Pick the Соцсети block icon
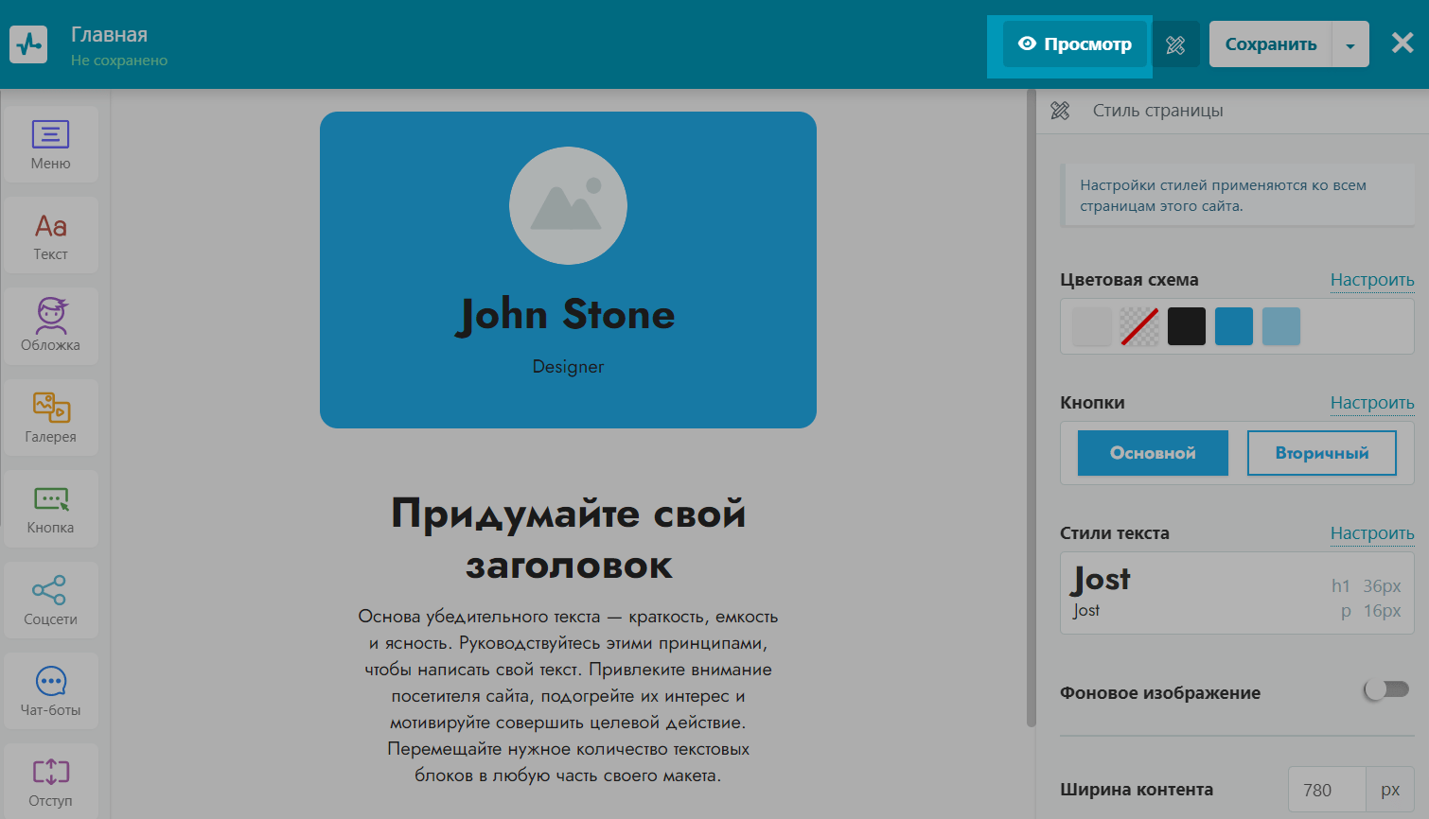This screenshot has width=1429, height=819. (50, 601)
